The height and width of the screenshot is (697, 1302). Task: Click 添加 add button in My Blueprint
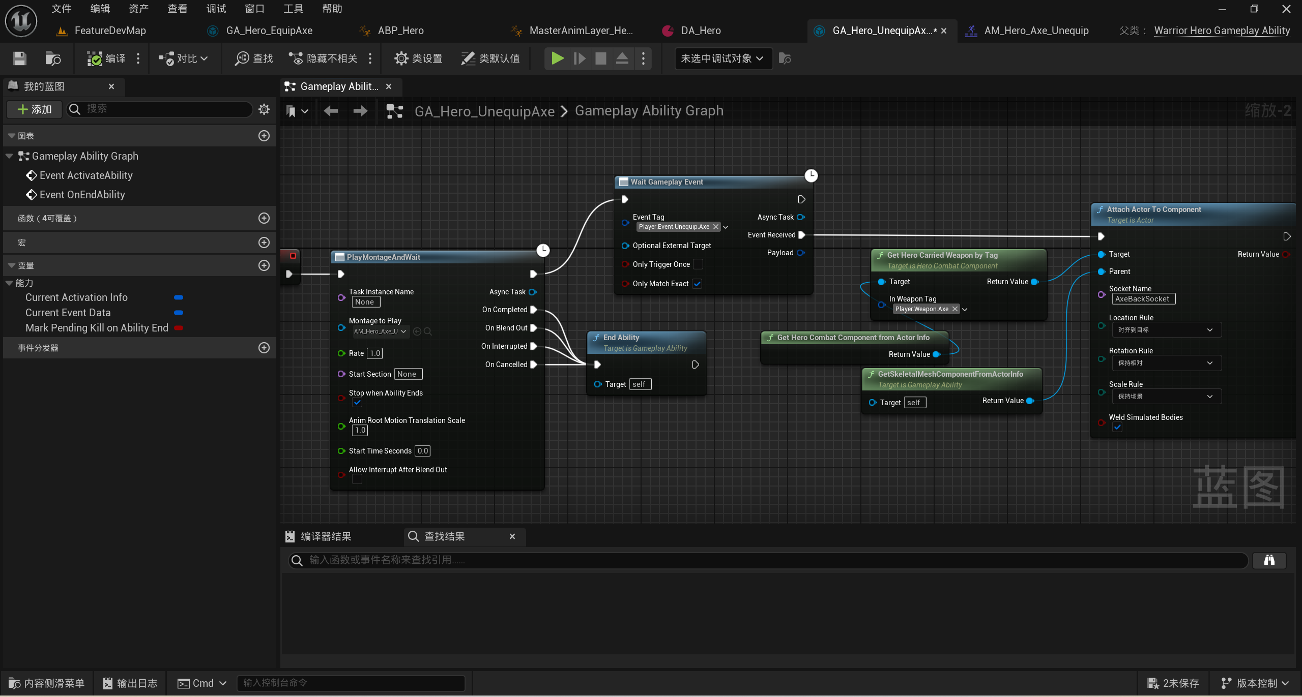pos(35,109)
